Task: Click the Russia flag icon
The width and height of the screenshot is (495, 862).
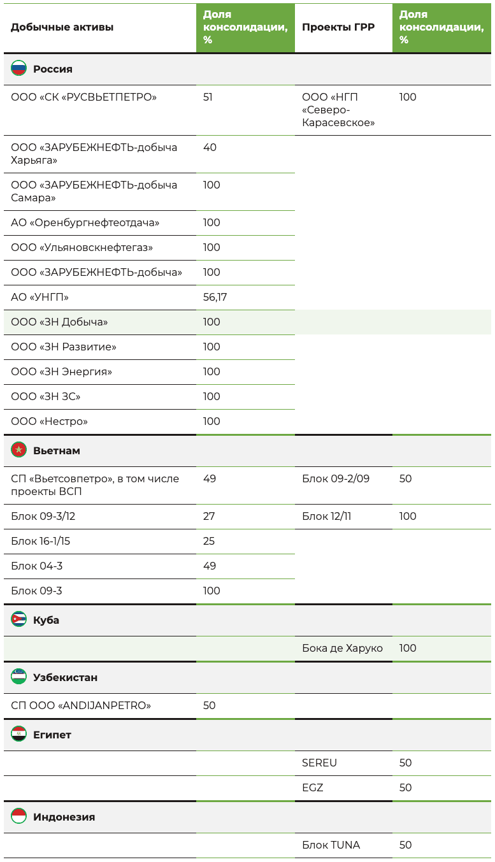Action: tap(18, 69)
